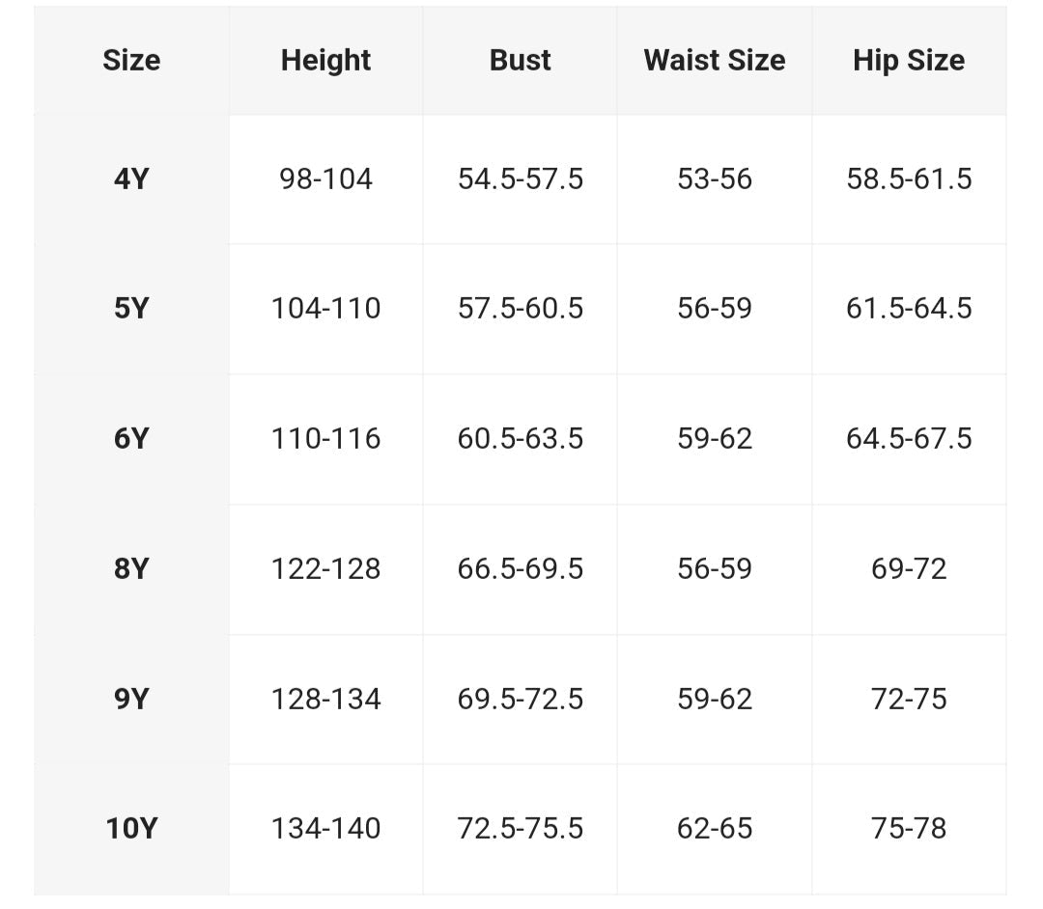Image resolution: width=1043 pixels, height=909 pixels.
Task: Select the 4Y size row label
Action: pyautogui.click(x=131, y=179)
